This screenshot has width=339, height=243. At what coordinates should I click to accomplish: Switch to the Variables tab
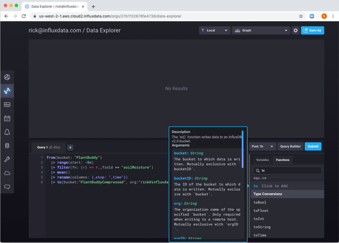coord(262,160)
